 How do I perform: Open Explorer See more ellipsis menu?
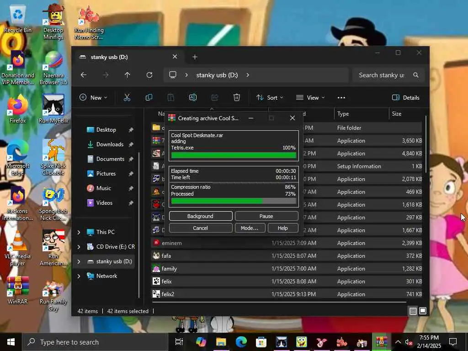[x=341, y=98]
